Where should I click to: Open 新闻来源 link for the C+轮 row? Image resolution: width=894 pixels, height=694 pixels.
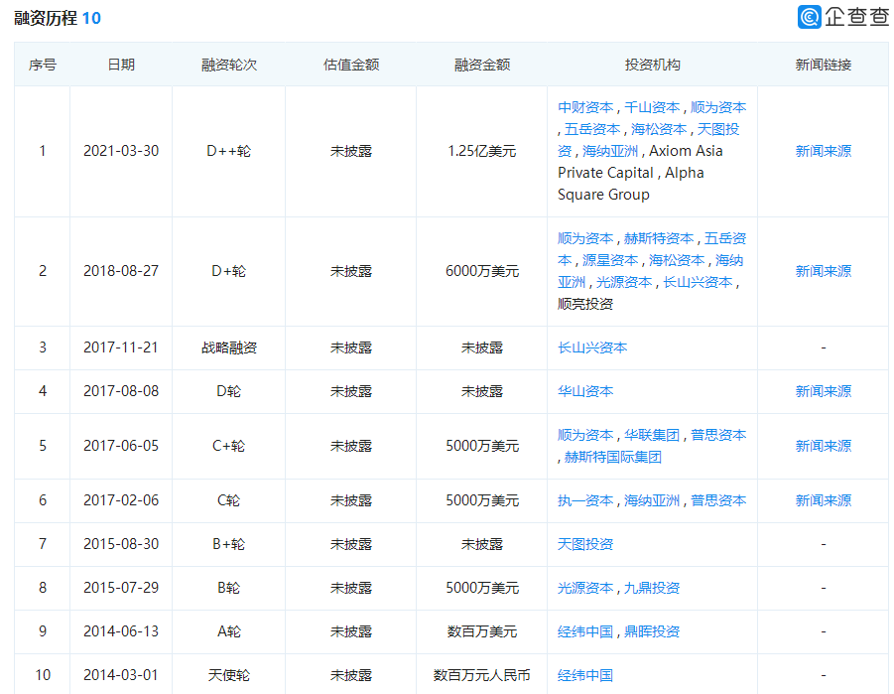tap(824, 446)
